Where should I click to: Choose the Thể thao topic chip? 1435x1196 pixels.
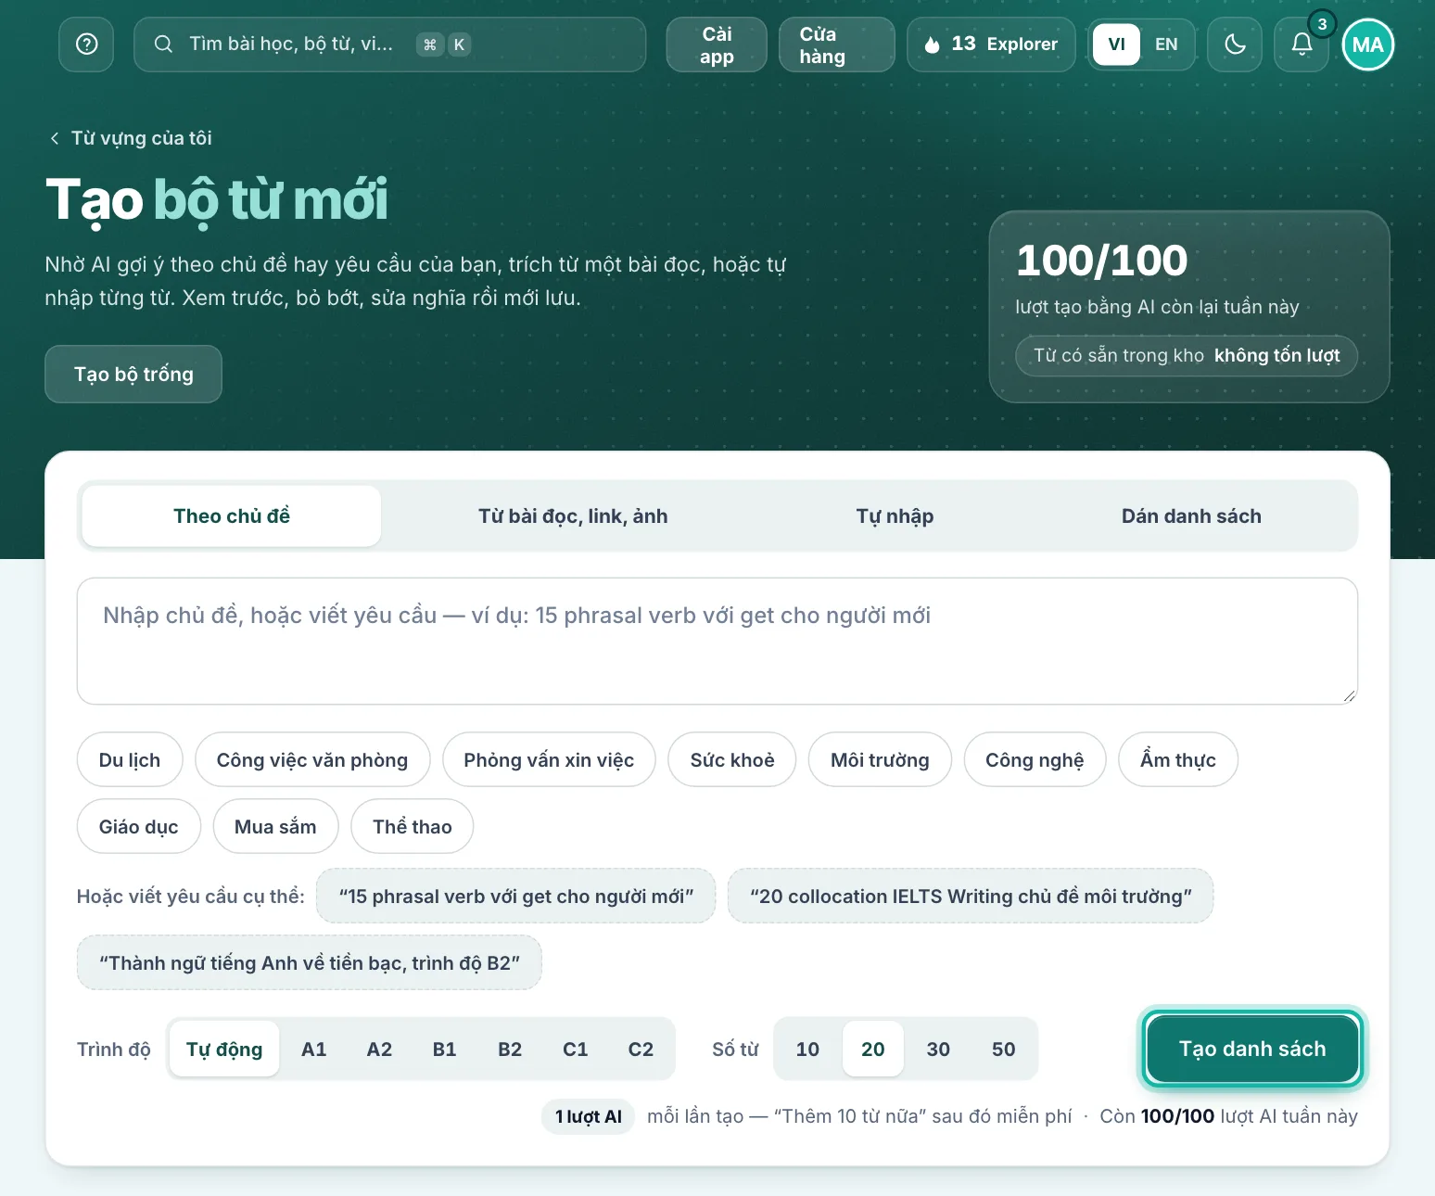pos(413,827)
